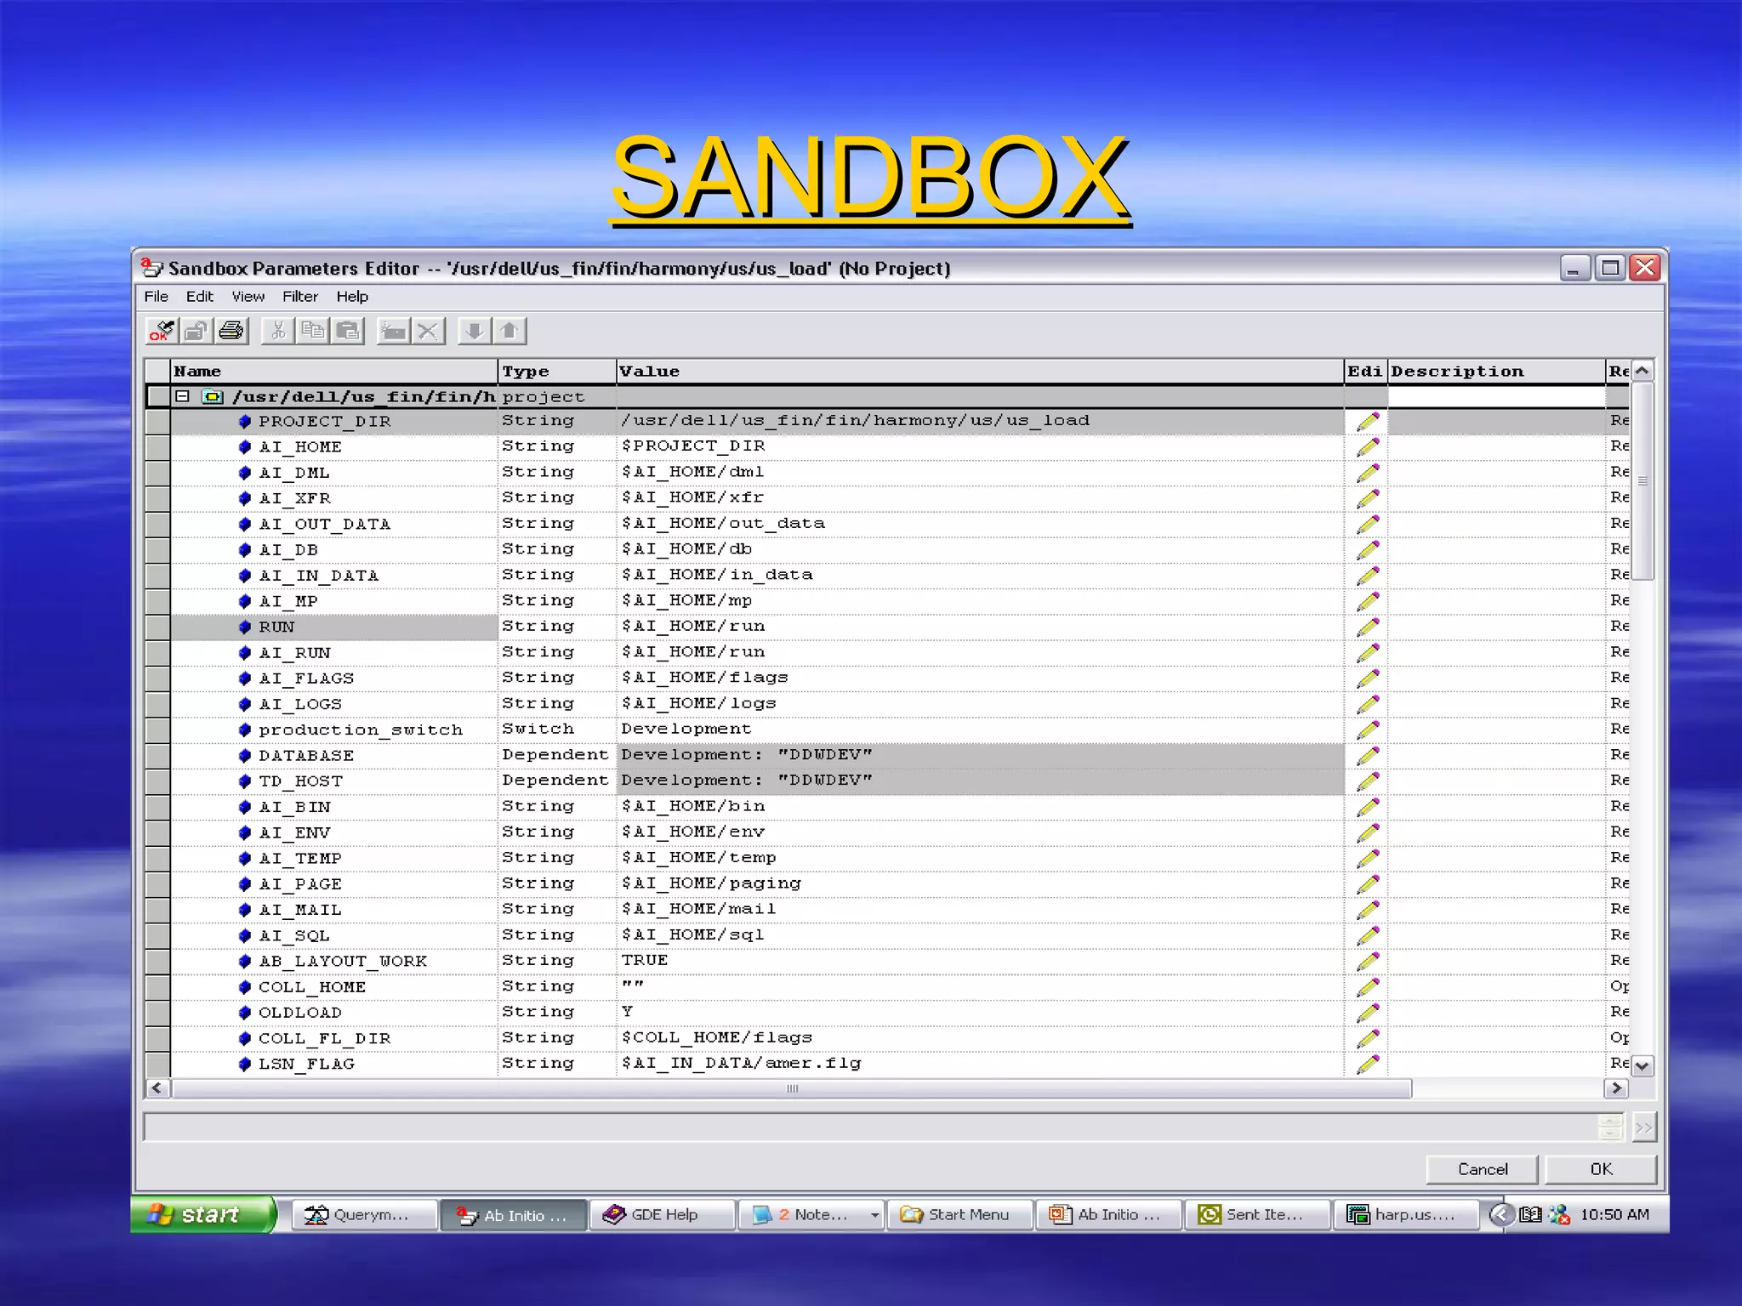Click the Value column header
The width and height of the screenshot is (1742, 1306).
click(980, 372)
